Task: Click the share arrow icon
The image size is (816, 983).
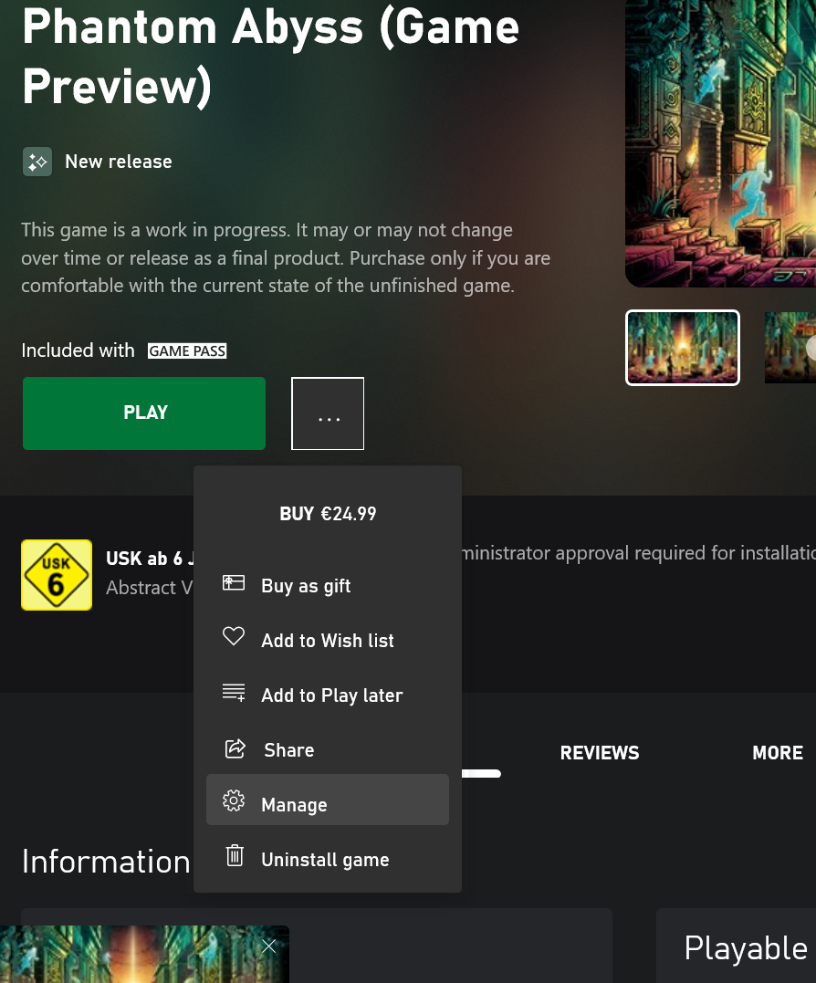Action: [235, 748]
